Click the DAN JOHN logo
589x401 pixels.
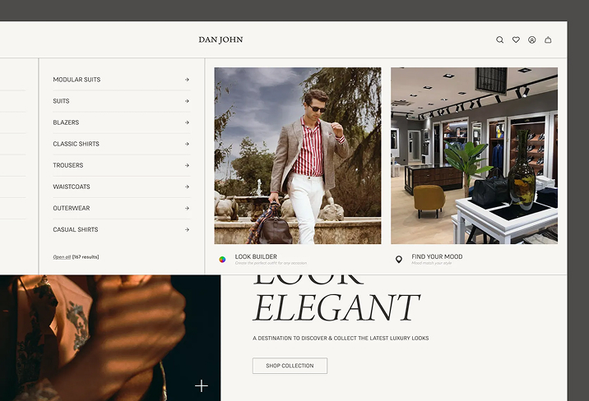[220, 39]
